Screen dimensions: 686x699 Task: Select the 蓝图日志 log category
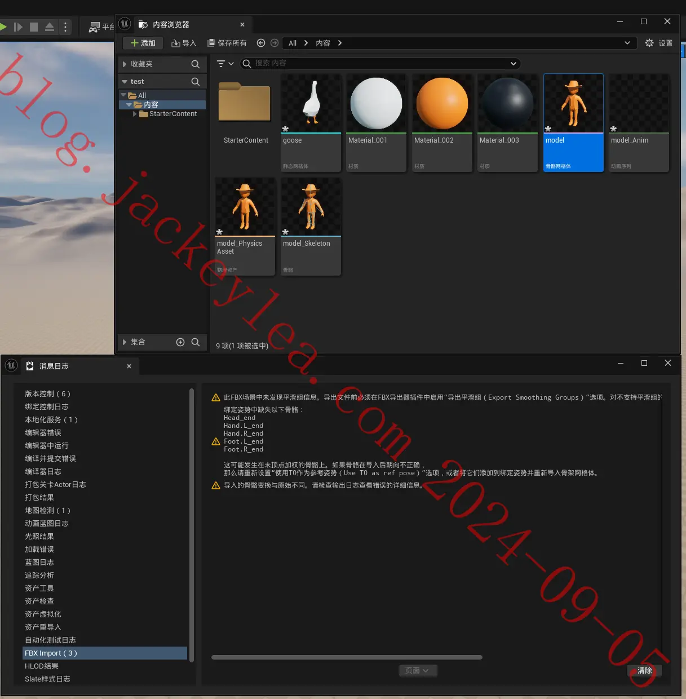click(x=39, y=562)
